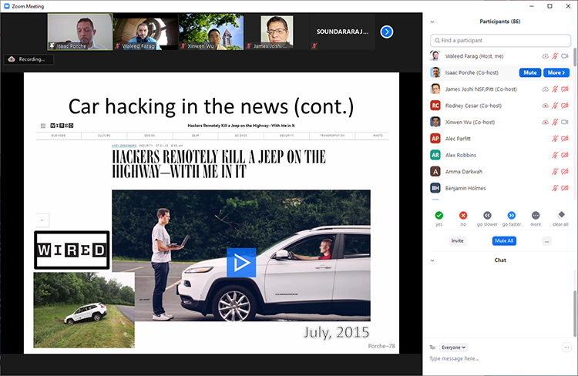
Task: Click Xinwen Wu's recording cloud icon
Action: [x=545, y=122]
